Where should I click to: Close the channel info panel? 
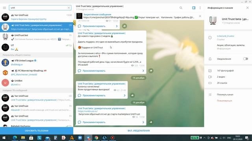click(248, 8)
